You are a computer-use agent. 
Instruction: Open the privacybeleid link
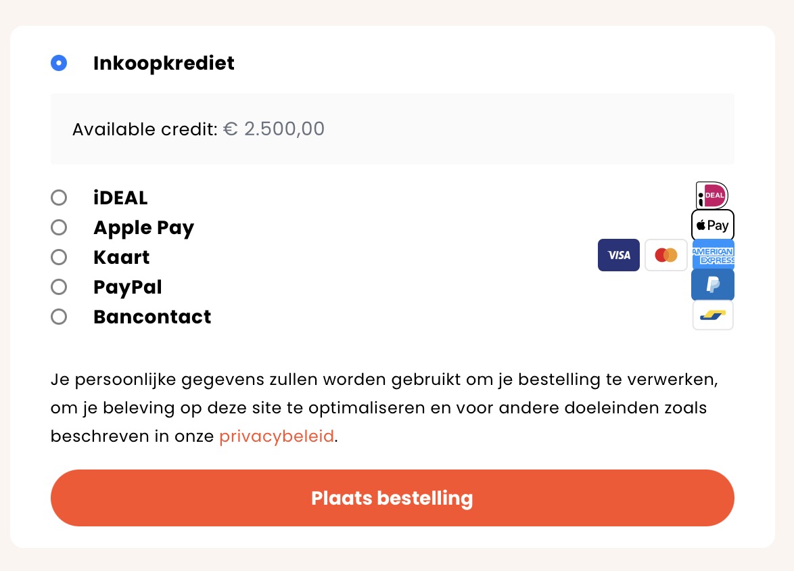pyautogui.click(x=276, y=436)
